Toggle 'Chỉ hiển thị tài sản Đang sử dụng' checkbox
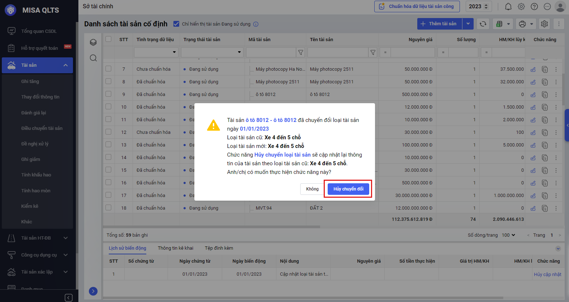Viewport: 569px width, 302px height. coord(176,24)
